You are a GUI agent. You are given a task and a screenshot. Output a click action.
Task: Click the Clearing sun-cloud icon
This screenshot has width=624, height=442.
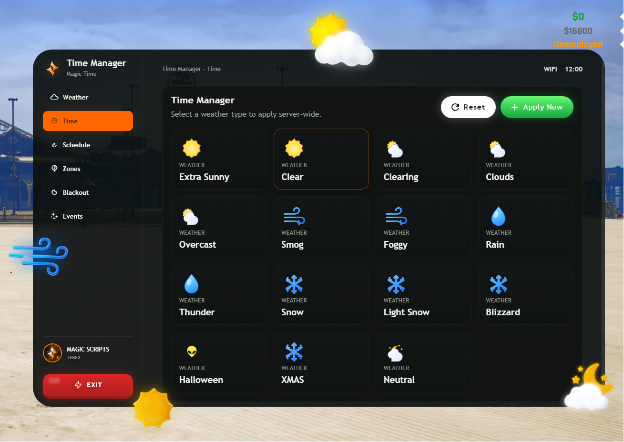point(395,149)
